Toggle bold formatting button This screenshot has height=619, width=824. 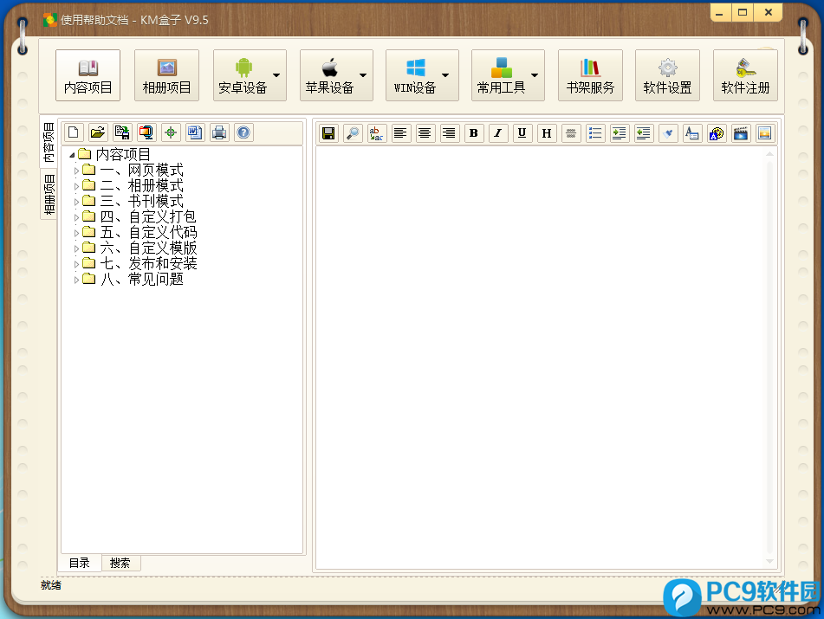[x=473, y=133]
